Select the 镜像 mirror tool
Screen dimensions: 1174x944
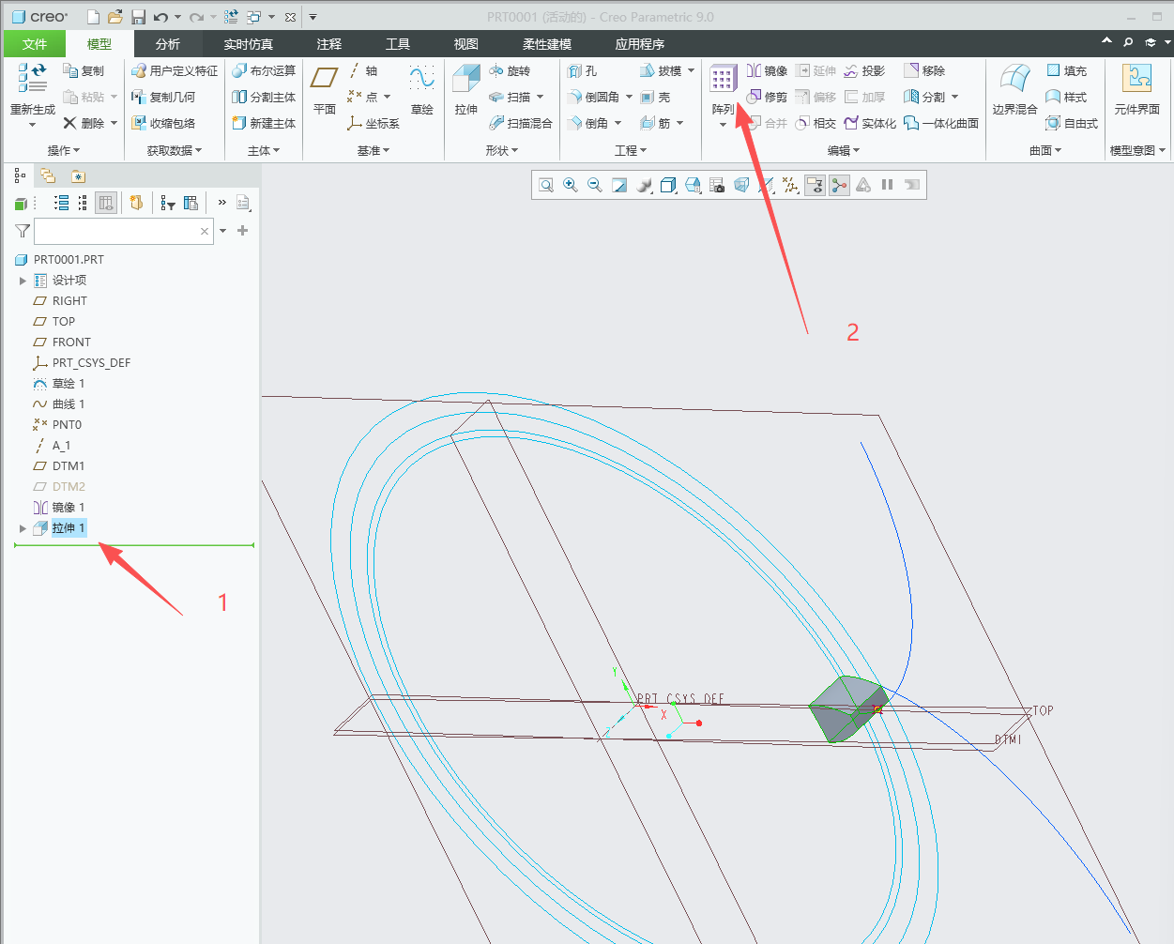(767, 70)
